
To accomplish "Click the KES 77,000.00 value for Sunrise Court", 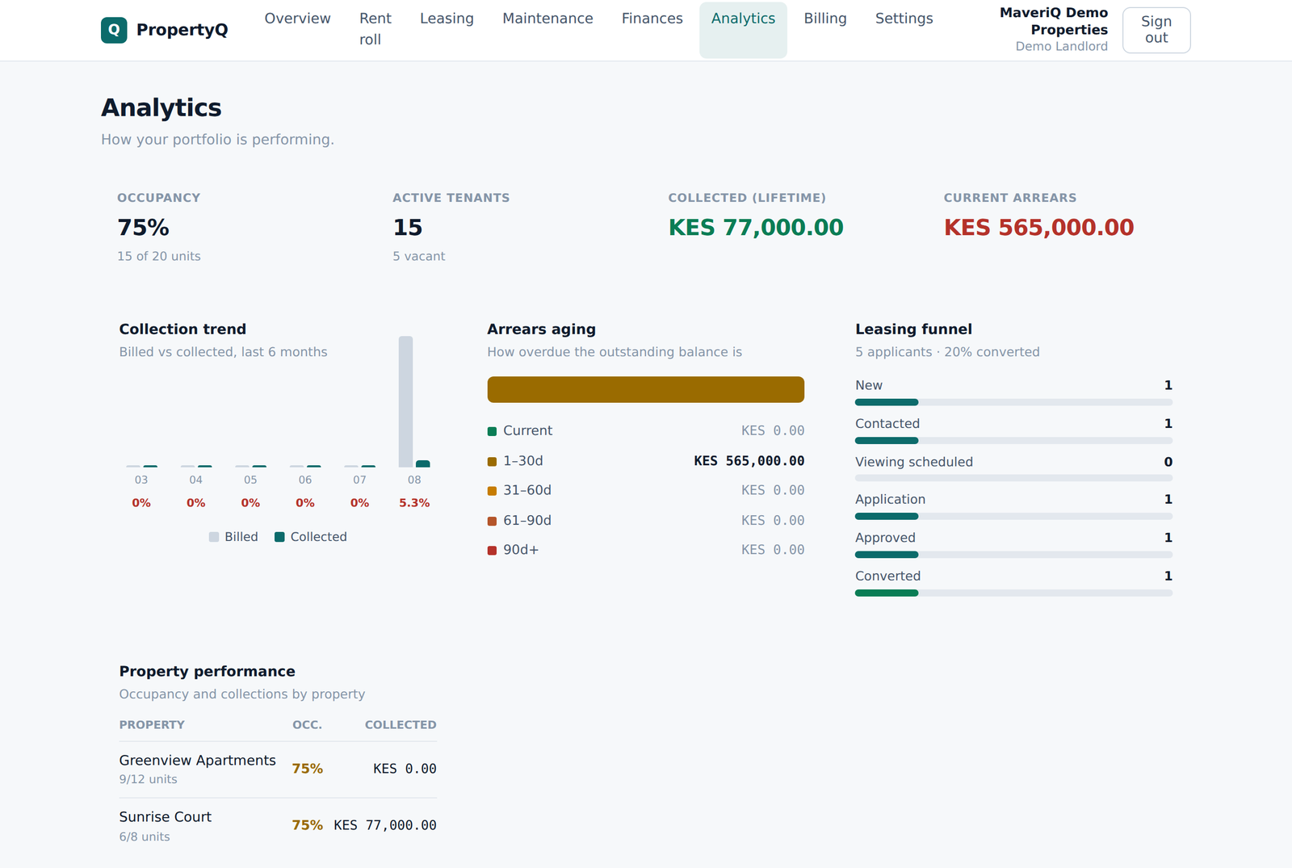I will pyautogui.click(x=385, y=825).
